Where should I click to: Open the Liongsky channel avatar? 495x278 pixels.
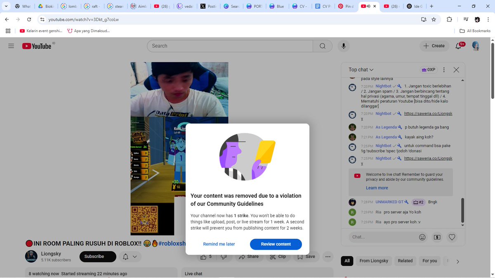pyautogui.click(x=31, y=257)
